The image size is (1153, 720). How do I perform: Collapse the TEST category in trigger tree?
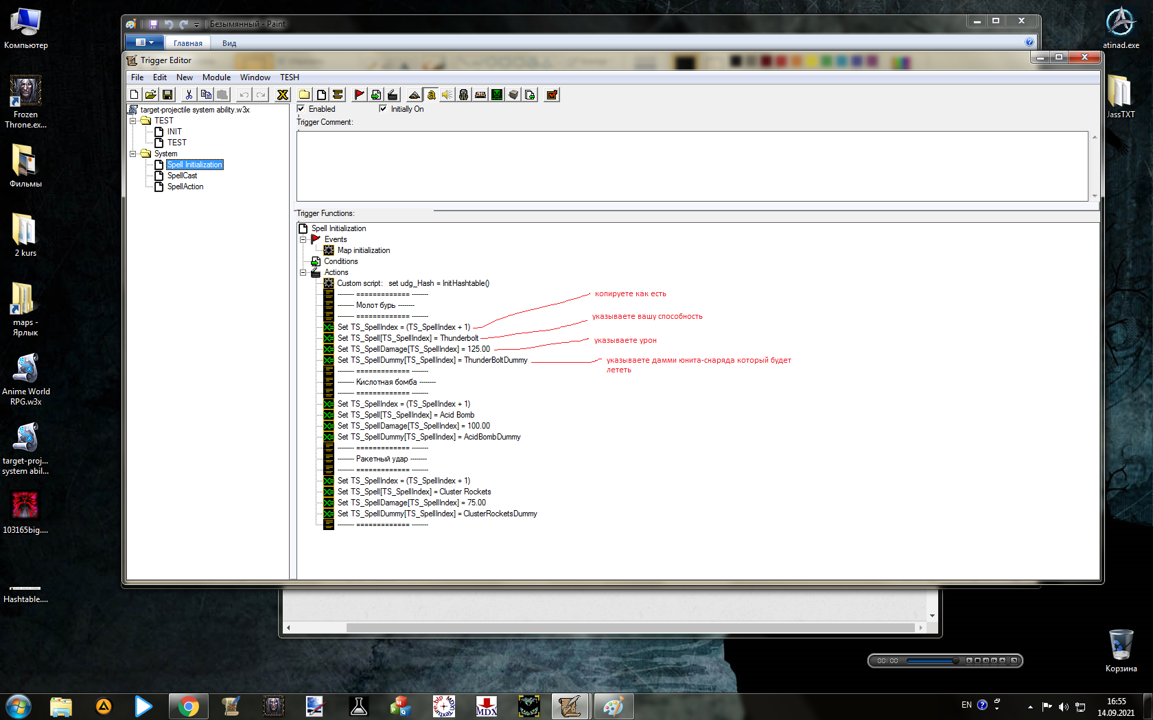pyautogui.click(x=133, y=121)
